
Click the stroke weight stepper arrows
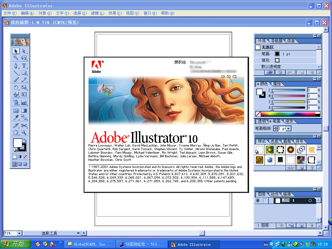tap(276, 128)
